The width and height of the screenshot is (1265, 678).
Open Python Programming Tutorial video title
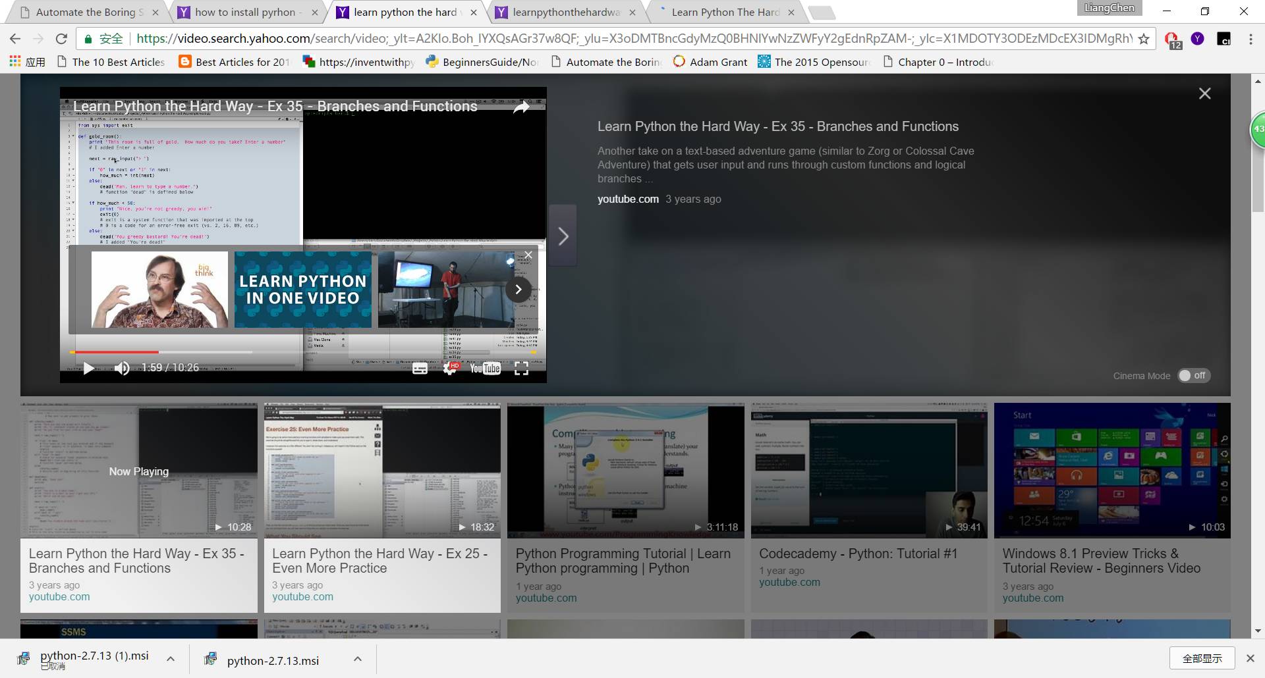[x=623, y=561]
